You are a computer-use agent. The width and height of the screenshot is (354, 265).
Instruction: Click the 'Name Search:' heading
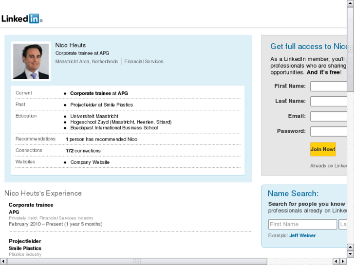293,194
